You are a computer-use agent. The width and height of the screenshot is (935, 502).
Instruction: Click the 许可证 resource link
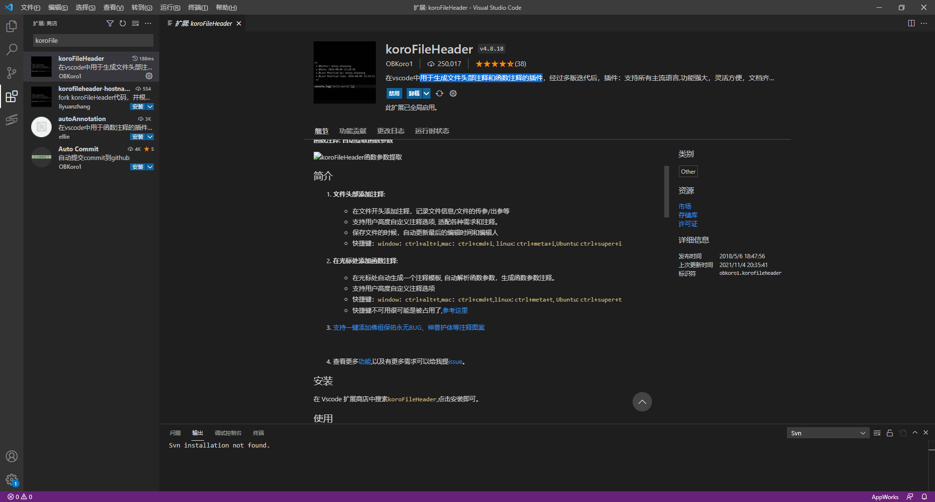coord(688,224)
